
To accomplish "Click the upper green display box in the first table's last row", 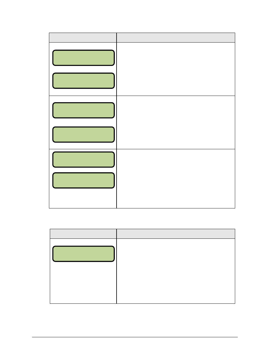I will pyautogui.click(x=83, y=159).
